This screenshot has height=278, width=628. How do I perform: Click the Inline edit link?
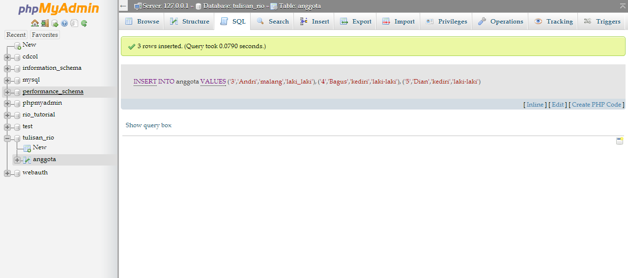[535, 105]
